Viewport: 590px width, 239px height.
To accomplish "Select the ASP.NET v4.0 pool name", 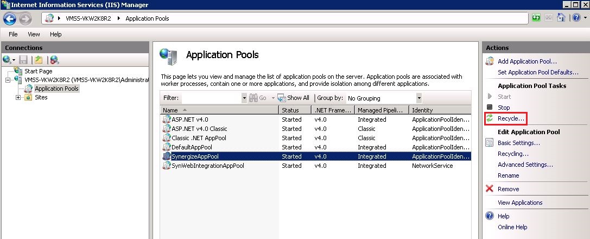I will (x=189, y=119).
